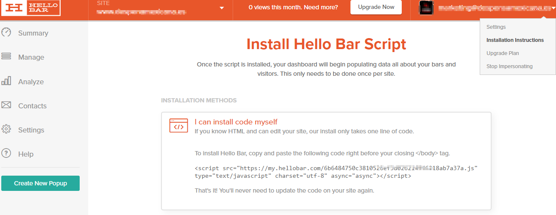Open Contacts section
Screen dimensions: 556x215
coord(32,106)
